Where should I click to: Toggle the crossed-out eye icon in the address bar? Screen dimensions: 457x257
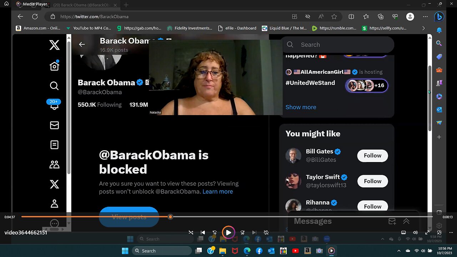[308, 16]
